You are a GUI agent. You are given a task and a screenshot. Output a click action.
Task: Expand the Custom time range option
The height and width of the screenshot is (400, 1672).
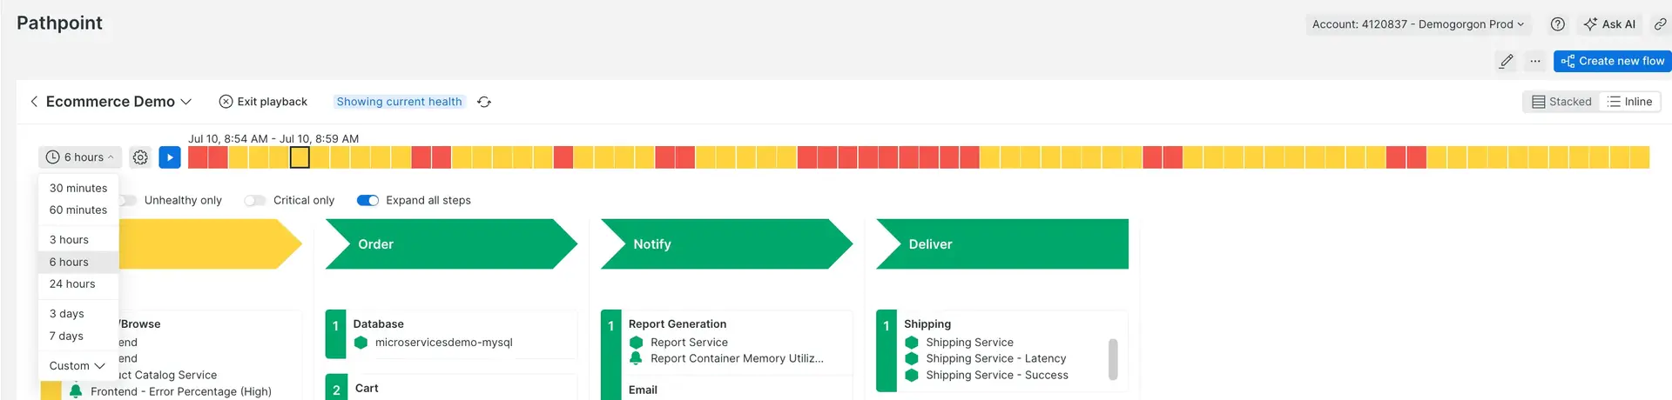tap(77, 366)
